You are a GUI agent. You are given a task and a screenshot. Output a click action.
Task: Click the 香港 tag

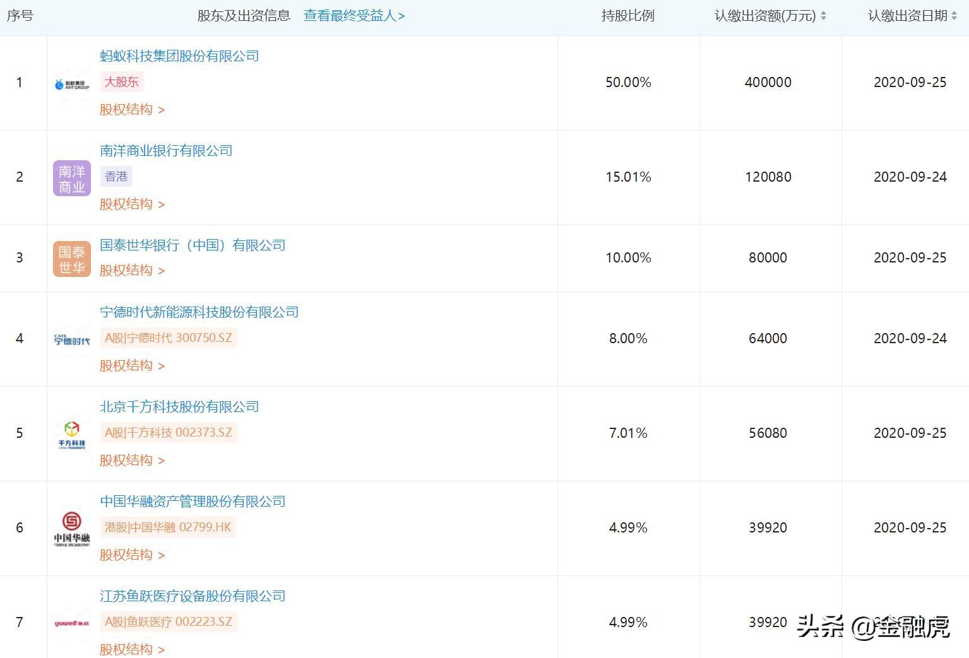pos(116,177)
